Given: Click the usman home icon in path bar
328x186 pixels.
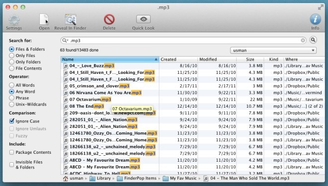Looking at the screenshot, I should (66, 178).
